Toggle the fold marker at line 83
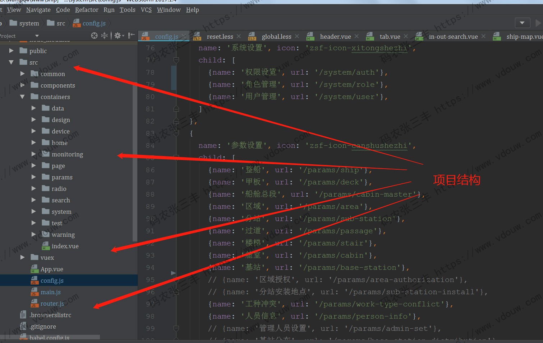 coord(176,133)
